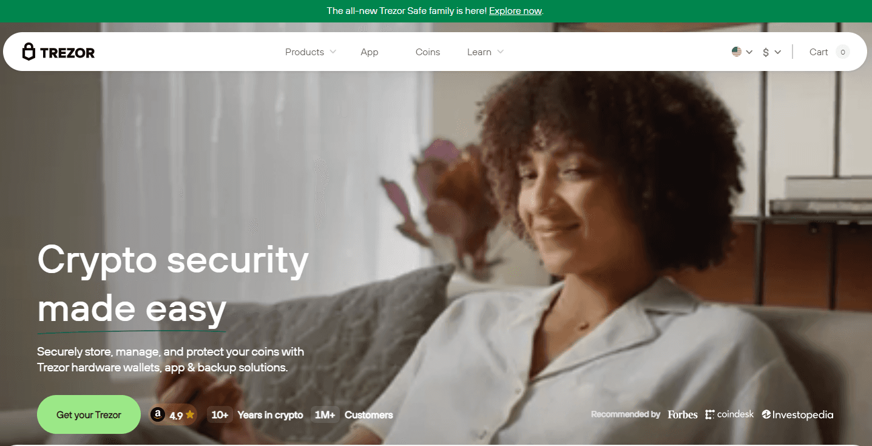Click the 10+ Years in crypto badge

coord(255,415)
